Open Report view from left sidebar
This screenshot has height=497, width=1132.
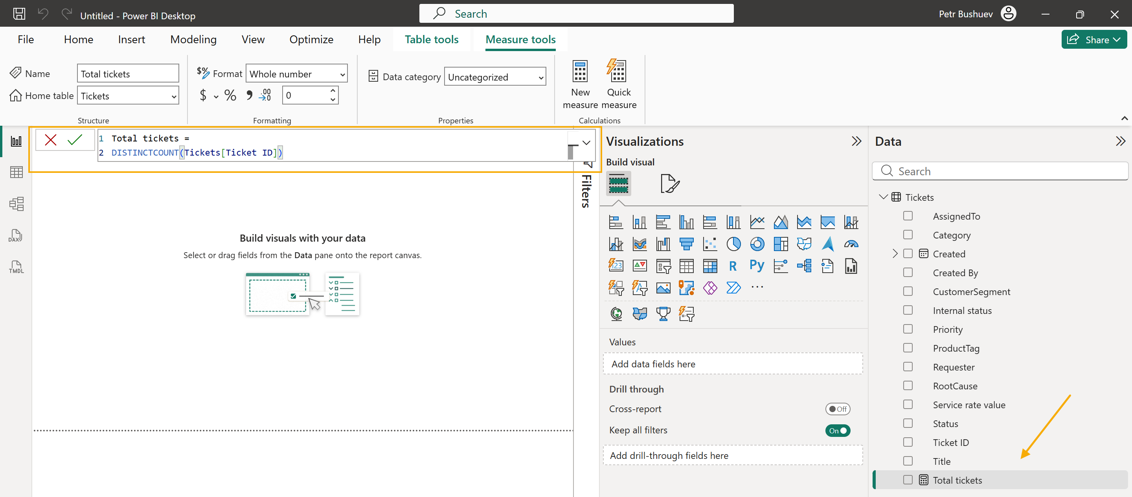click(16, 141)
